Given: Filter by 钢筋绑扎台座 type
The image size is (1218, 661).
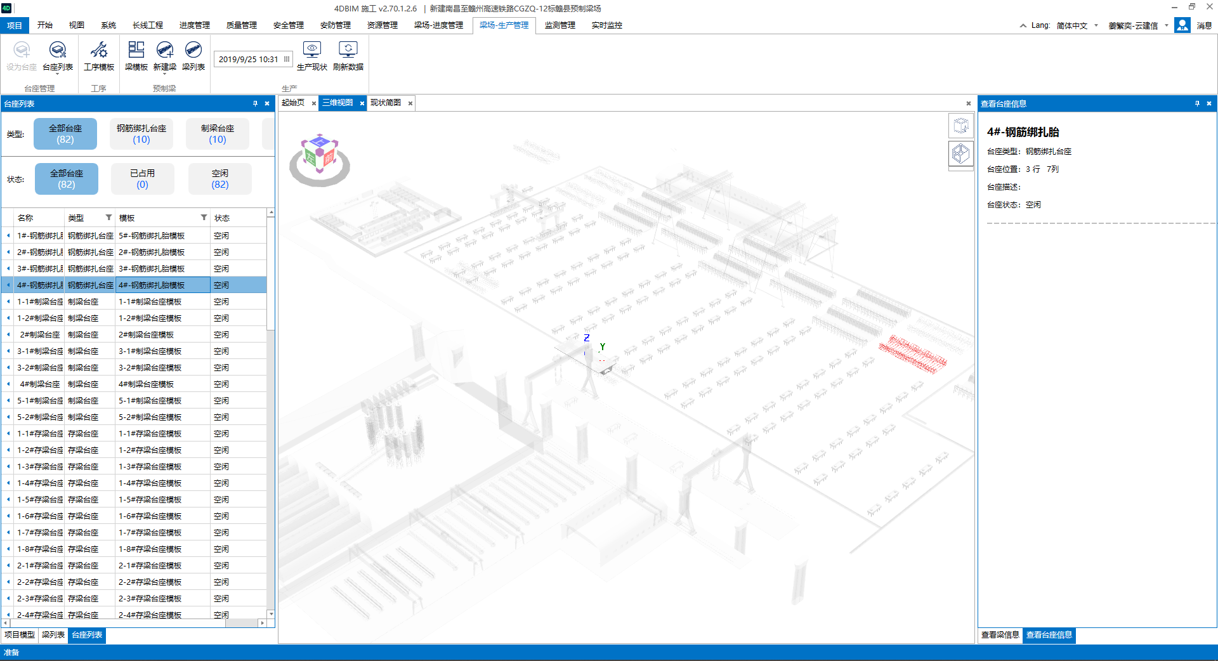Looking at the screenshot, I should (141, 134).
